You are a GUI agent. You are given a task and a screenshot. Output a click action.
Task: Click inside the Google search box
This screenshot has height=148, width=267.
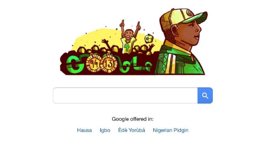pos(125,95)
